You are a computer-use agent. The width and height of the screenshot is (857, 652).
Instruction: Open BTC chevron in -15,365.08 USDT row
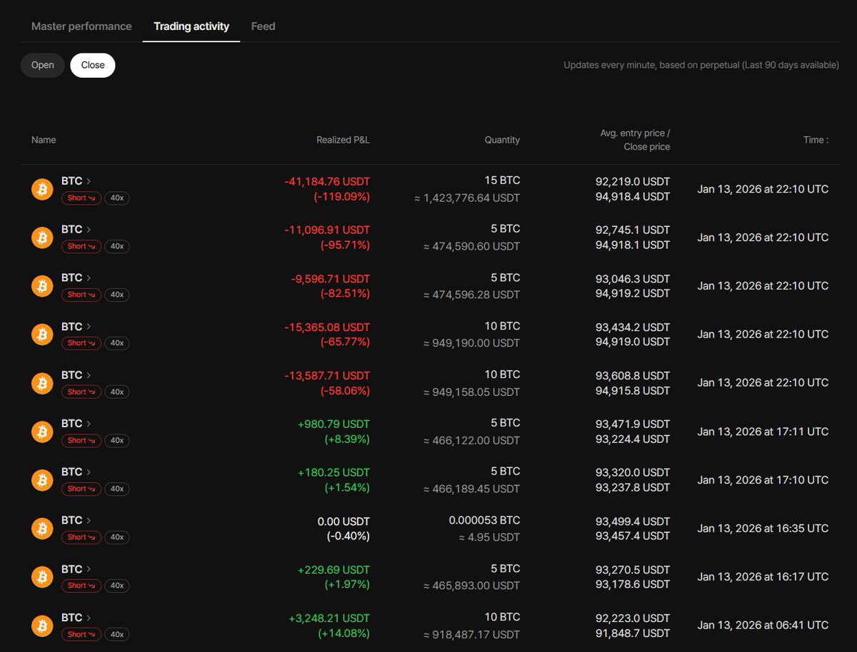coord(89,327)
